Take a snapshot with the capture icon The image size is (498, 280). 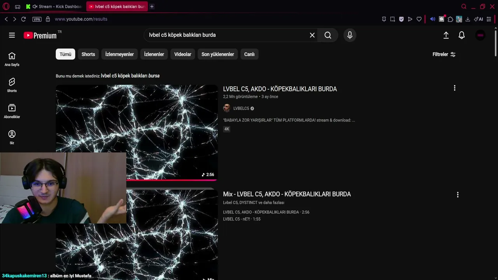tap(393, 19)
